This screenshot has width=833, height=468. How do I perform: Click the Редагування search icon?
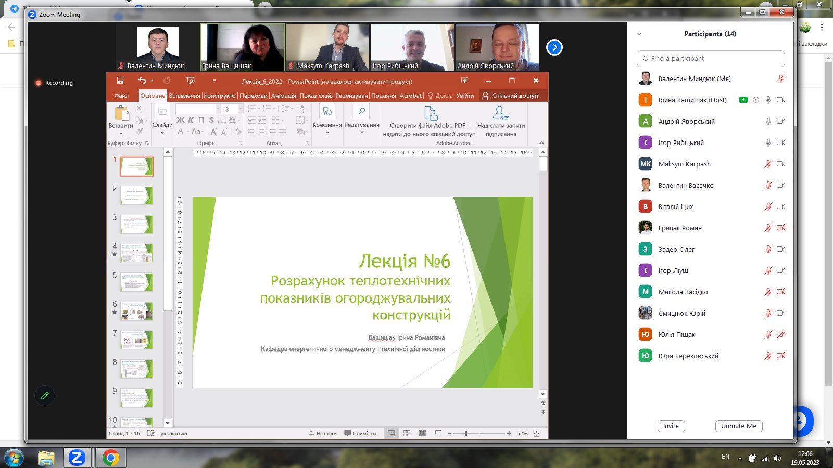pos(361,111)
